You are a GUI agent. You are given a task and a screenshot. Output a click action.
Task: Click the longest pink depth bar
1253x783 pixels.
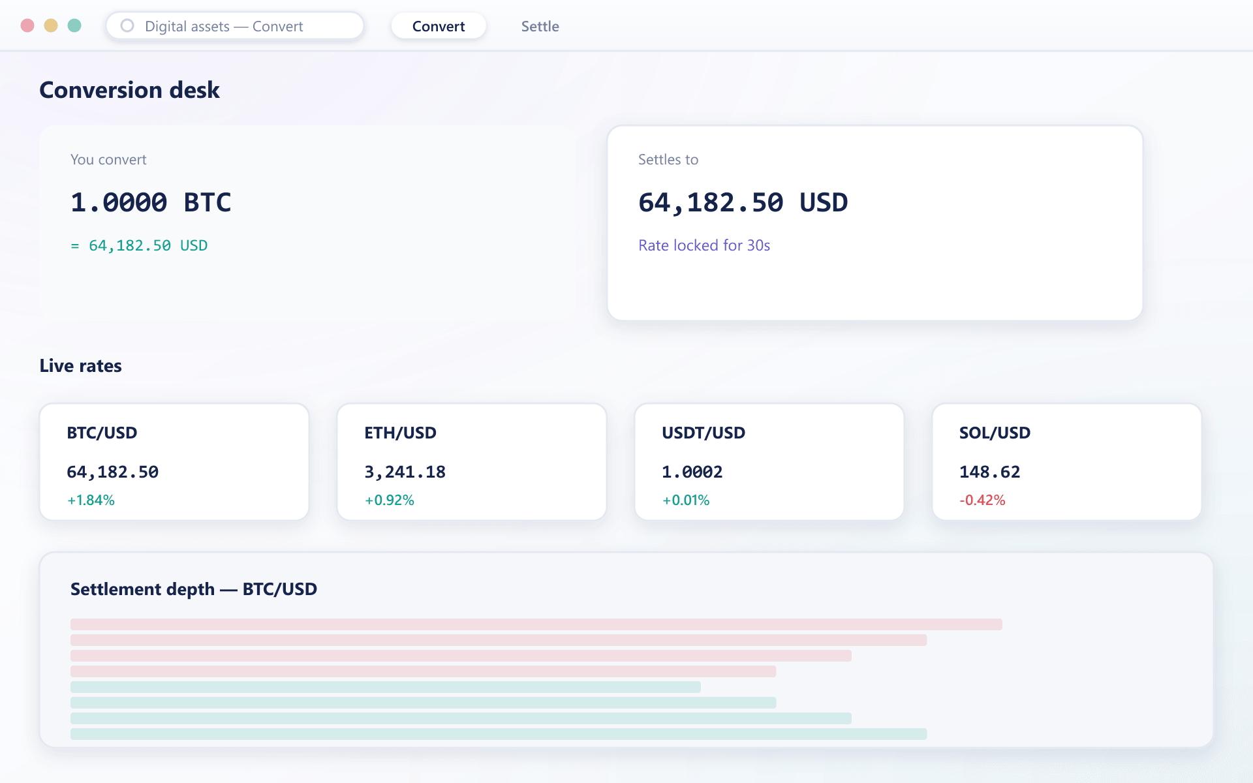point(536,624)
